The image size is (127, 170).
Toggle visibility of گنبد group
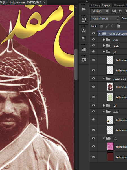(93, 111)
